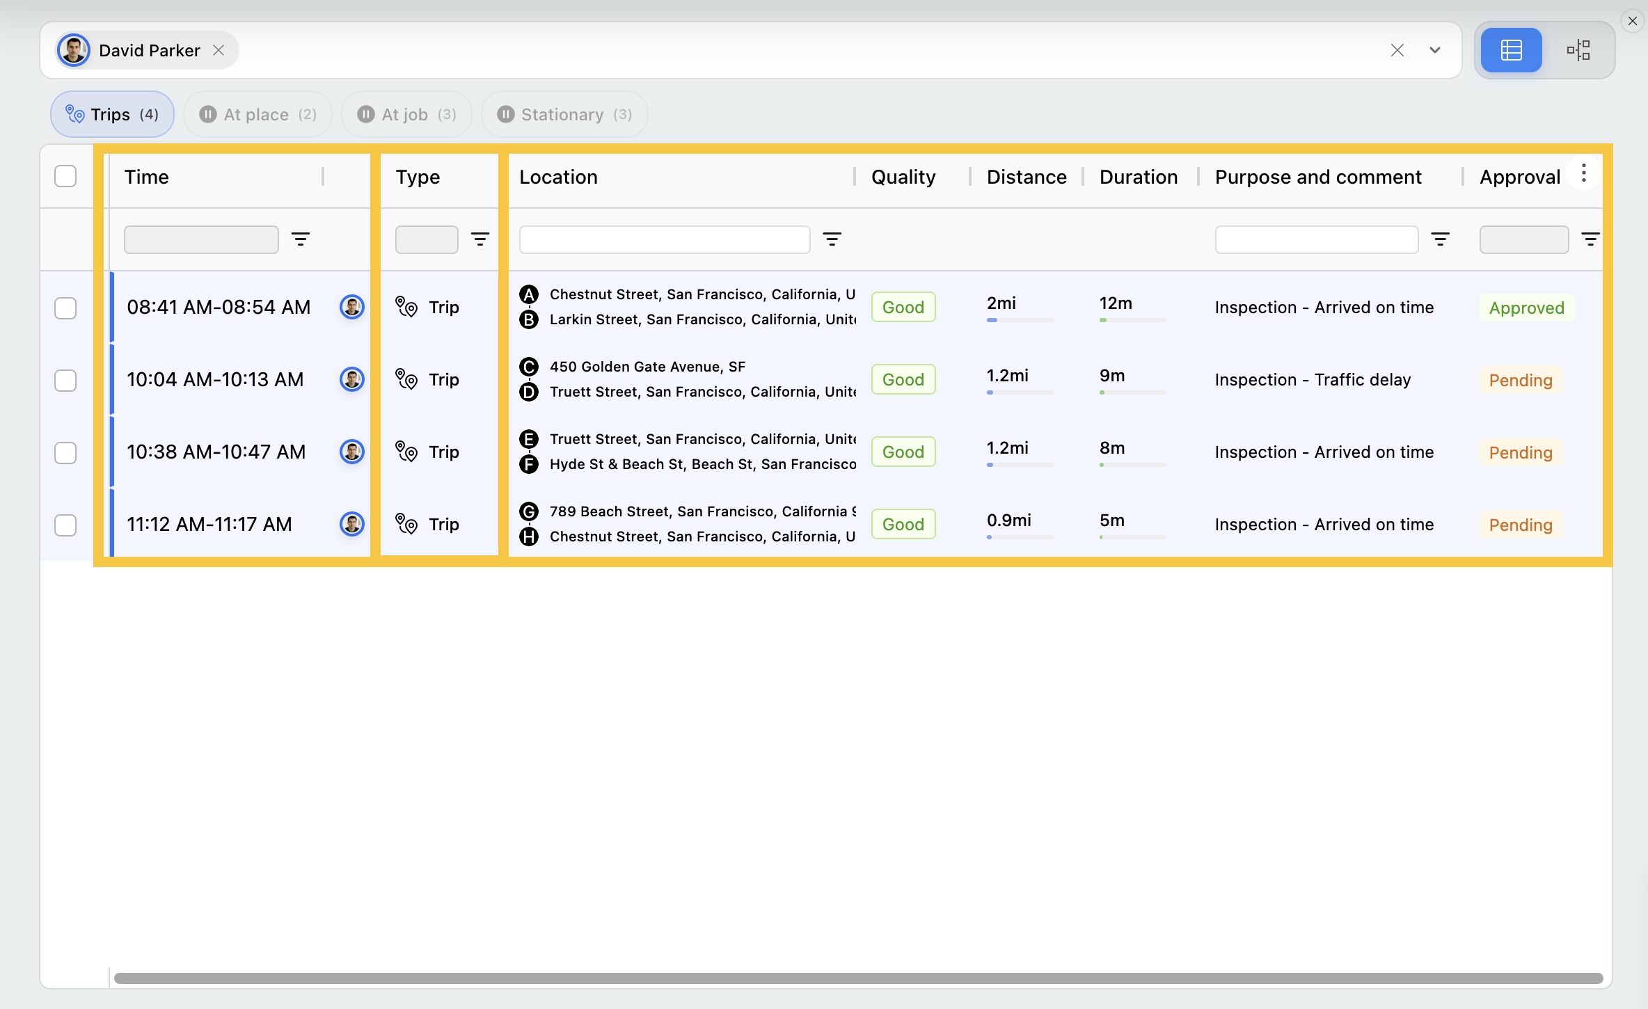Open the Approval filter dropdown field
1648x1009 pixels.
(x=1523, y=239)
